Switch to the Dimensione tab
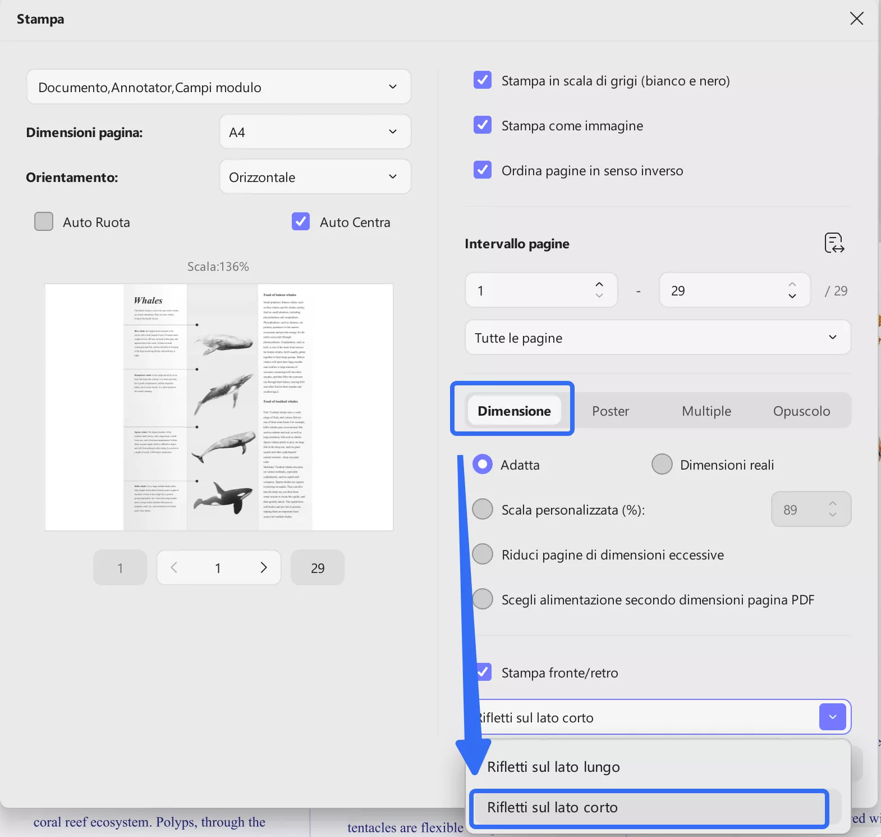Screen dimensions: 881x837 pos(514,411)
